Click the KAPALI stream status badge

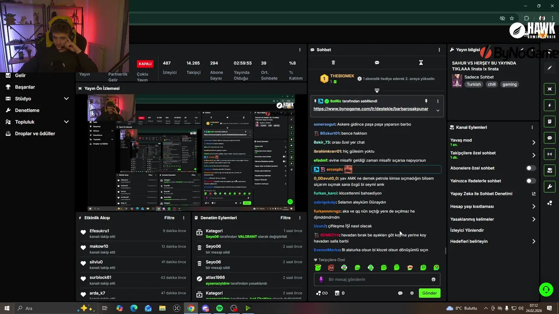coord(145,64)
